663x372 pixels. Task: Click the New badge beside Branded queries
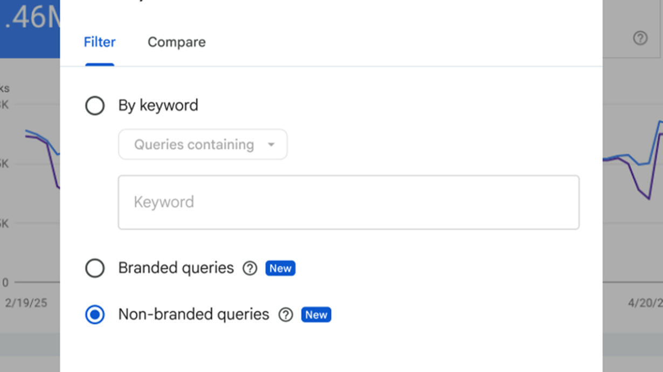(x=280, y=268)
